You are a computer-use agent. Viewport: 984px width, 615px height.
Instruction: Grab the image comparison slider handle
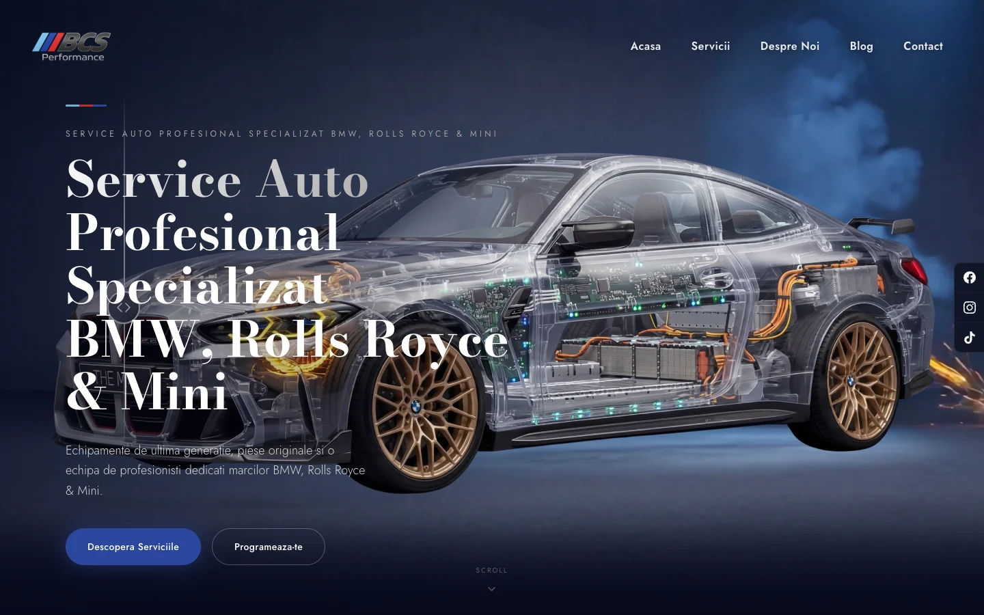coord(124,307)
